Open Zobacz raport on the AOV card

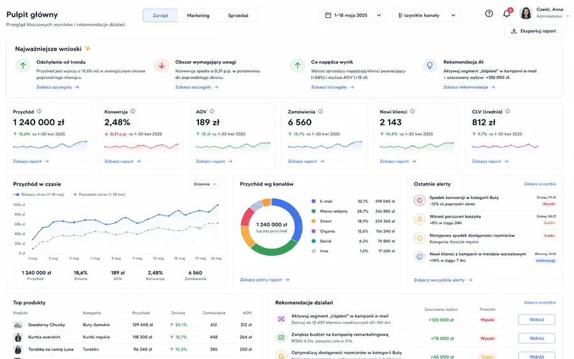(214, 161)
